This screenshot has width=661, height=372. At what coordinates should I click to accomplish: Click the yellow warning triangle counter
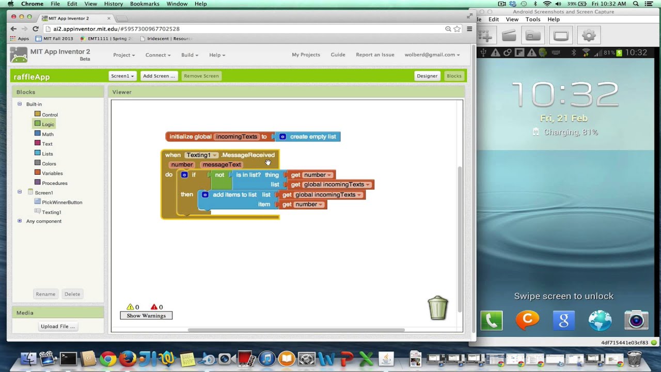pyautogui.click(x=133, y=307)
